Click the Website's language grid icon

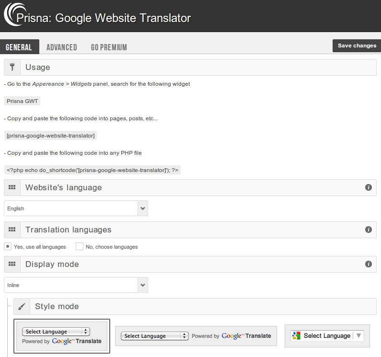[12, 187]
